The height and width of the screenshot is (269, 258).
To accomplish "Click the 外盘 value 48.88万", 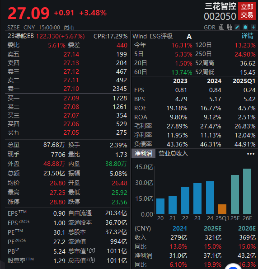I will (54, 164).
